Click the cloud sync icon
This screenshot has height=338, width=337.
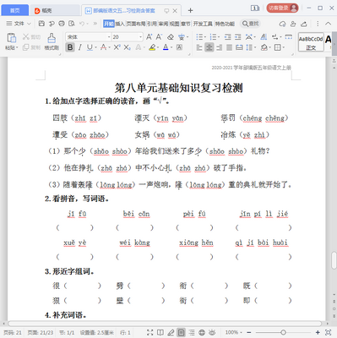pyautogui.click(x=282, y=24)
